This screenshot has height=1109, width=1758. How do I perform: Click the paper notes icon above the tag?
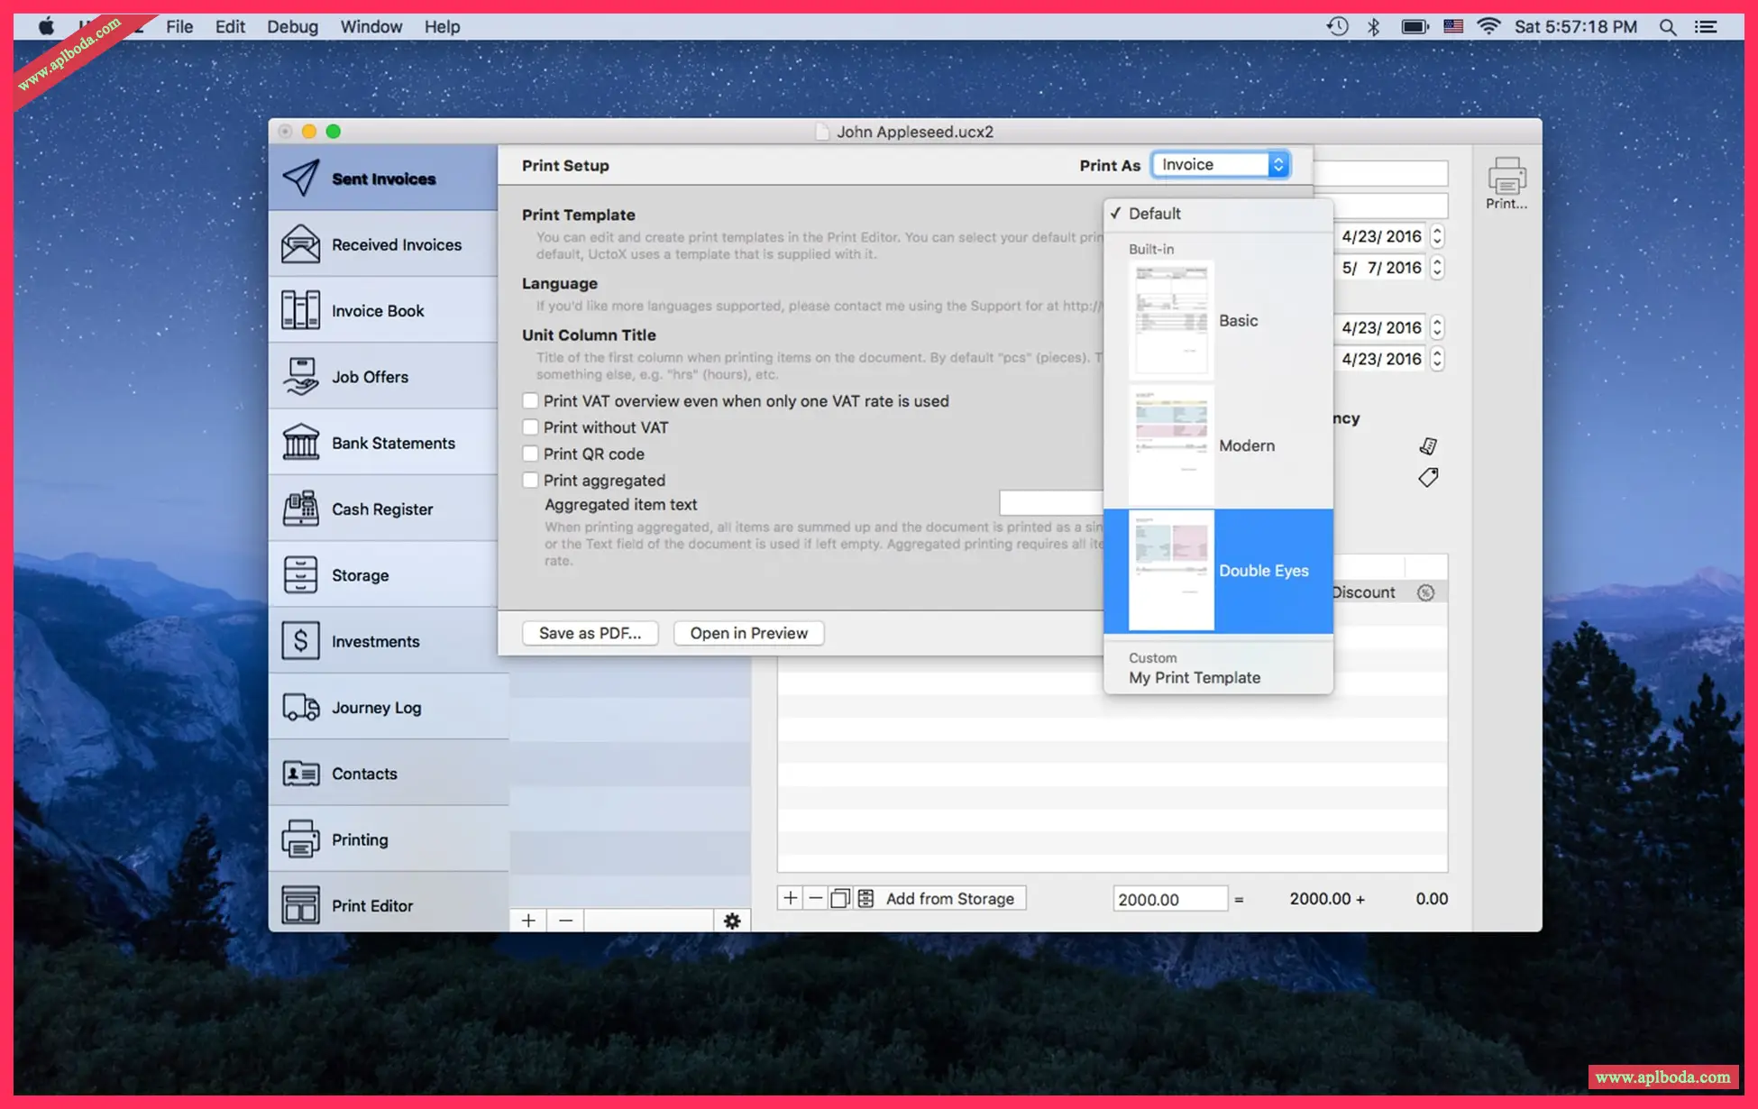click(1428, 445)
